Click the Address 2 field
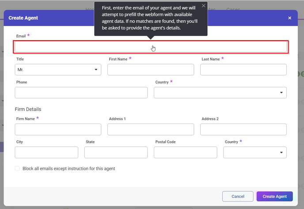This screenshot has height=209, width=304. point(243,129)
